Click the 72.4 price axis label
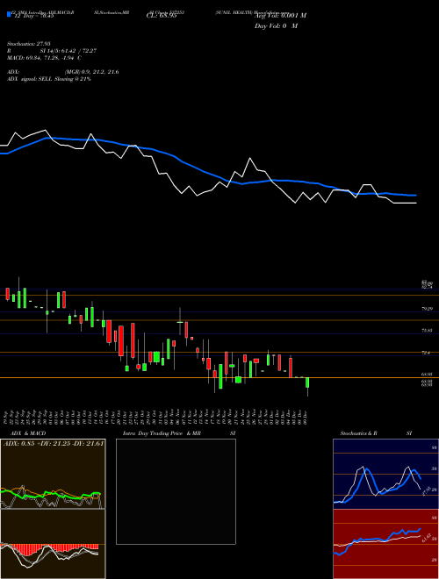439x579 pixels. pos(426,353)
